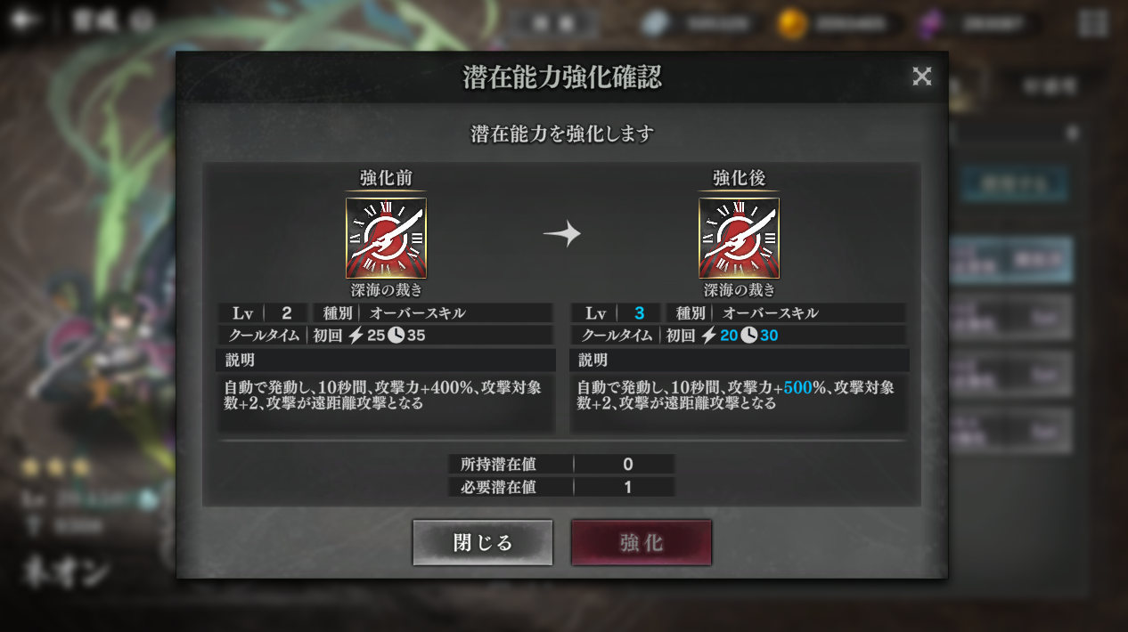Click the arrow between 強化前 and 強化後
1128x632 pixels.
pyautogui.click(x=562, y=234)
